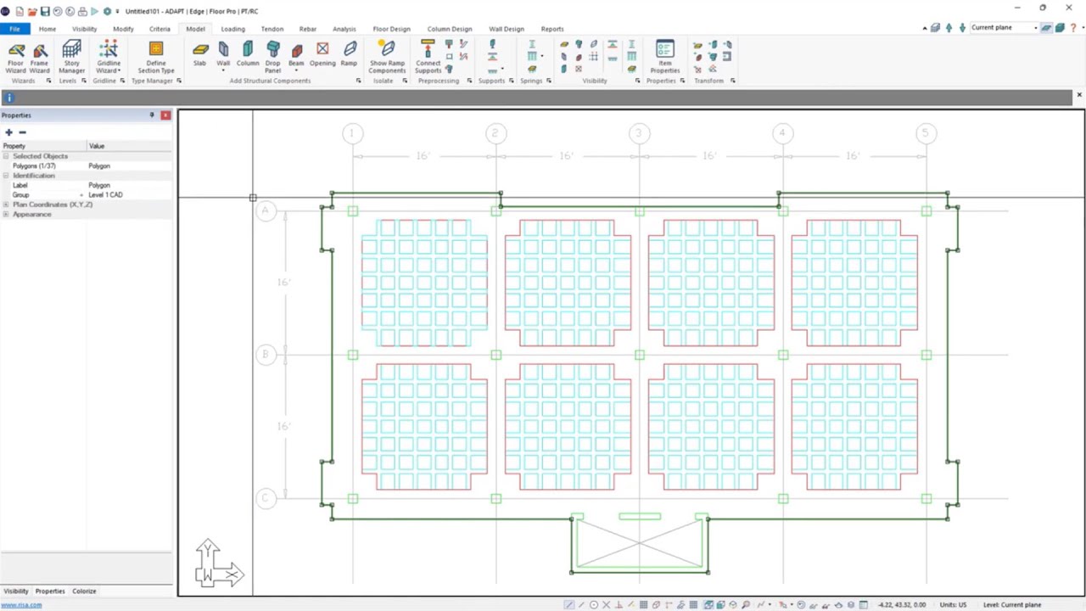Toggle slab visibility in Visibility group
1086x611 pixels.
tap(563, 44)
